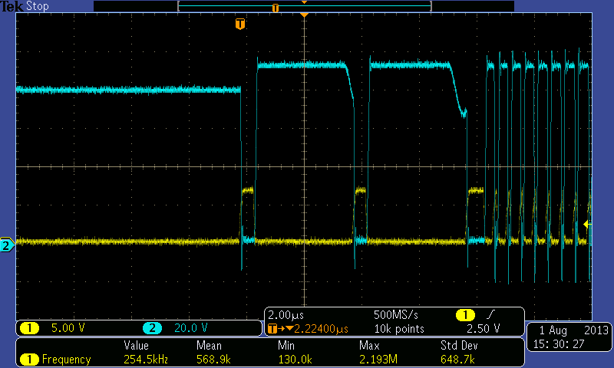Click the yellow trigger level arrow

coord(587,225)
